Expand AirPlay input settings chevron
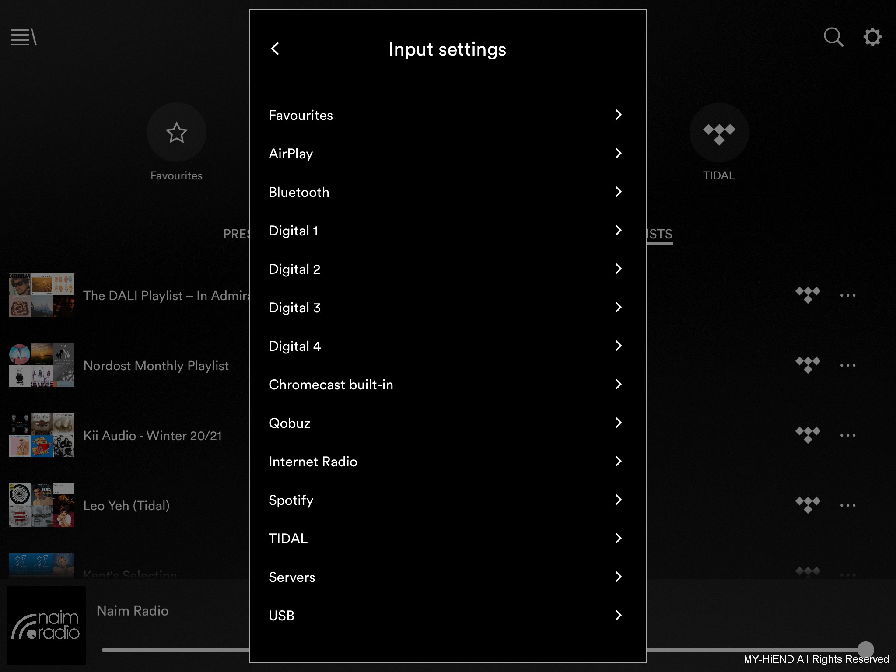The width and height of the screenshot is (896, 672). [x=618, y=154]
